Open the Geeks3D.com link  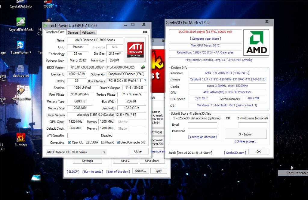tap(235, 153)
